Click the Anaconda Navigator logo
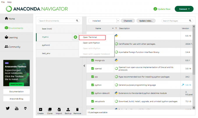 pos(37,9)
